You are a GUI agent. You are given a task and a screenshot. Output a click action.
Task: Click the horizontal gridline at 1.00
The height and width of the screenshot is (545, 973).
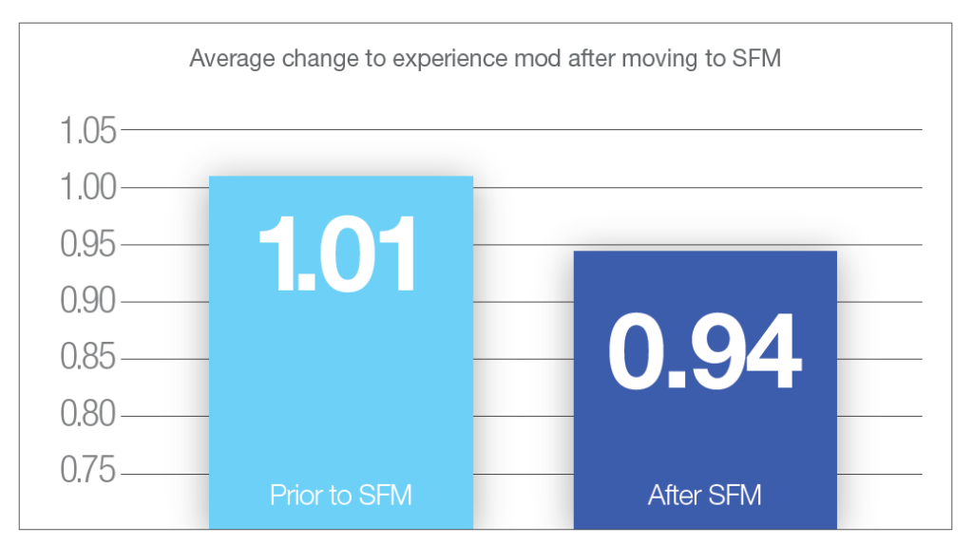click(523, 187)
